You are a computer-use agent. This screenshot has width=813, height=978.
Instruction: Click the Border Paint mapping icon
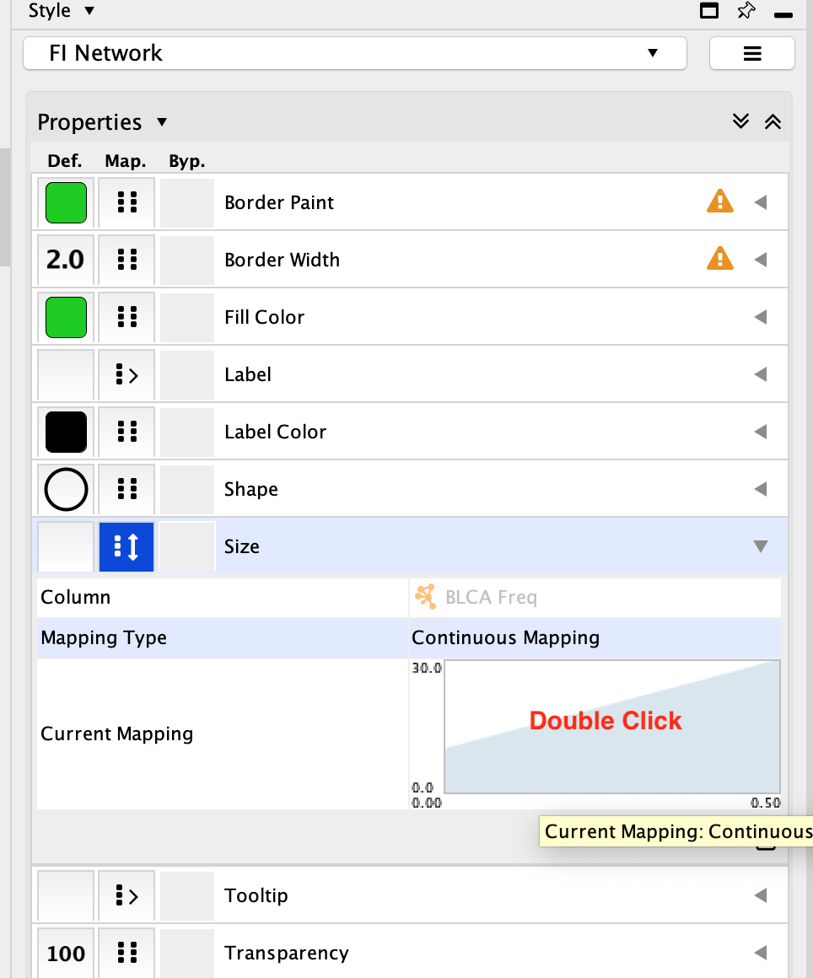point(127,202)
